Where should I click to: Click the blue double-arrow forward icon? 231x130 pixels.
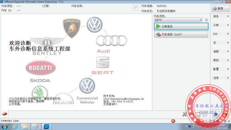pos(216,114)
